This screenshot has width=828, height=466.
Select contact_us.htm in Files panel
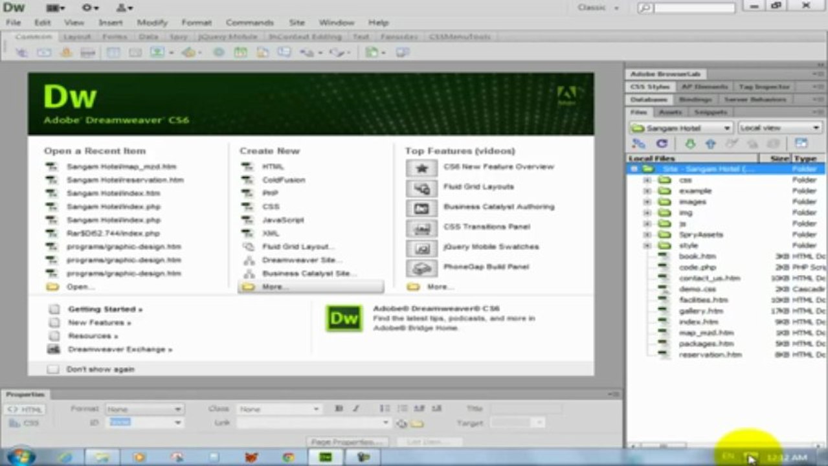709,278
